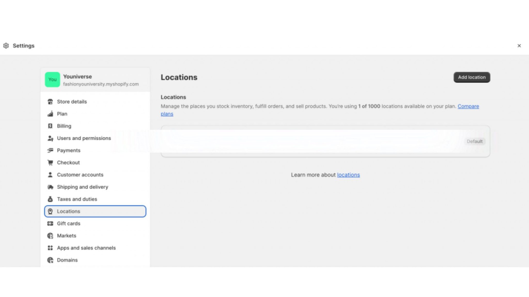Click the Settings gear icon
This screenshot has width=529, height=297.
coord(6,46)
